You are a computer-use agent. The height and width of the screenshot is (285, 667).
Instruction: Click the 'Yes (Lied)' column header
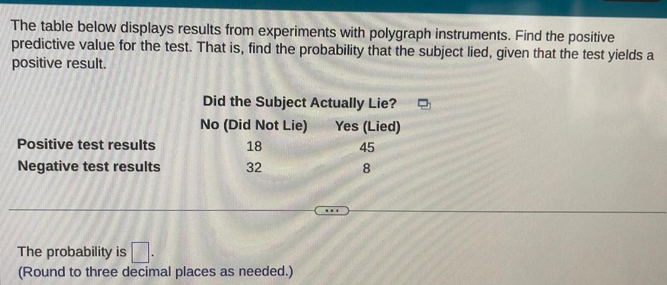368,125
